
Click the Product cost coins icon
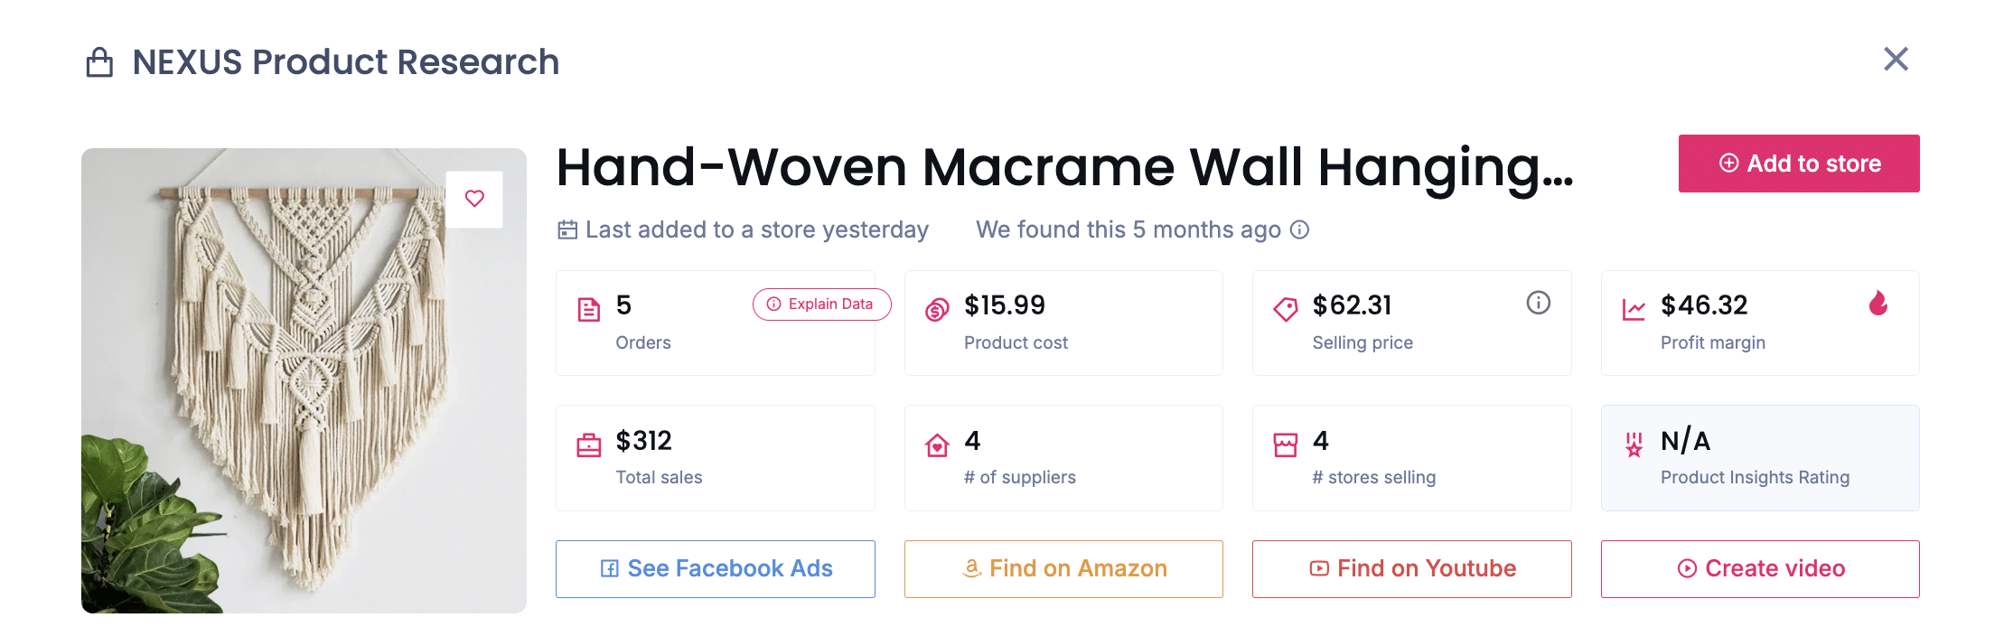(937, 310)
